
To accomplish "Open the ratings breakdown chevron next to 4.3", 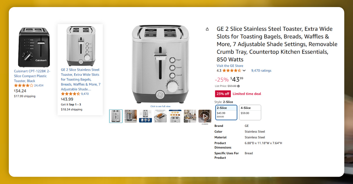I will pos(244,70).
